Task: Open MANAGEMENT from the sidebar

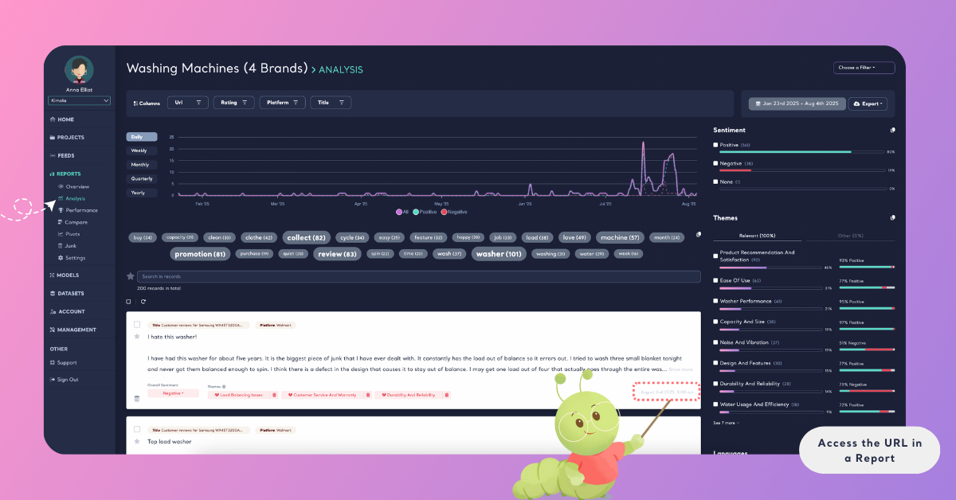Action: point(72,330)
